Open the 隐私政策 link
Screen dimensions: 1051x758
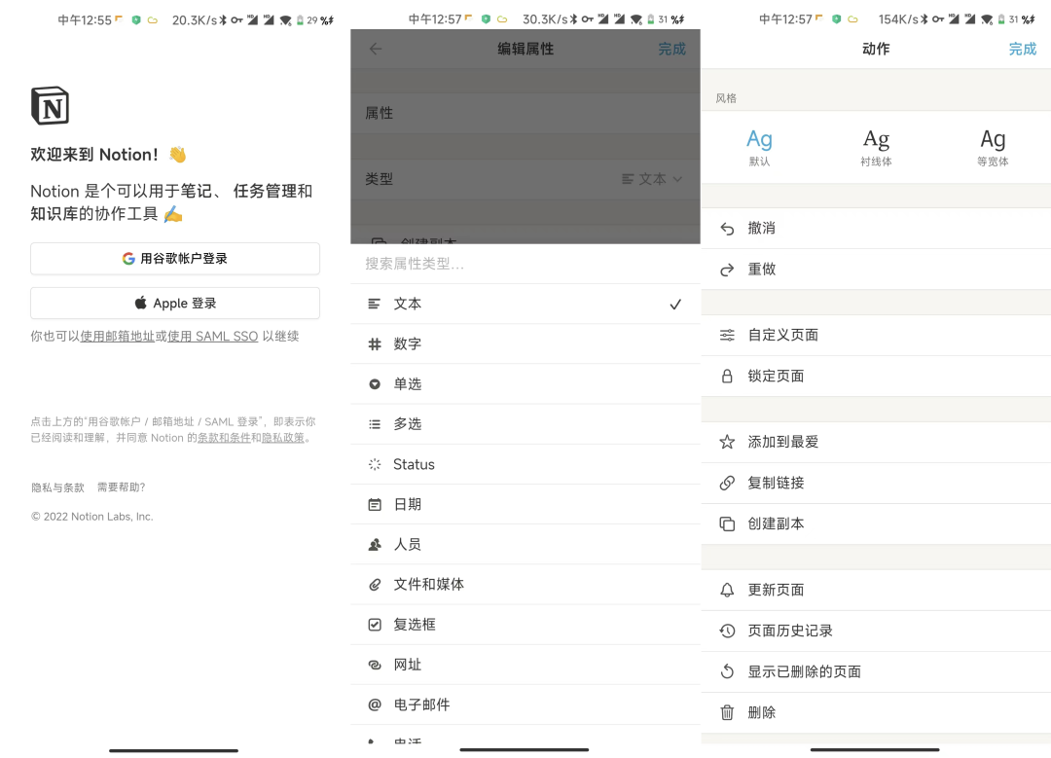click(283, 438)
